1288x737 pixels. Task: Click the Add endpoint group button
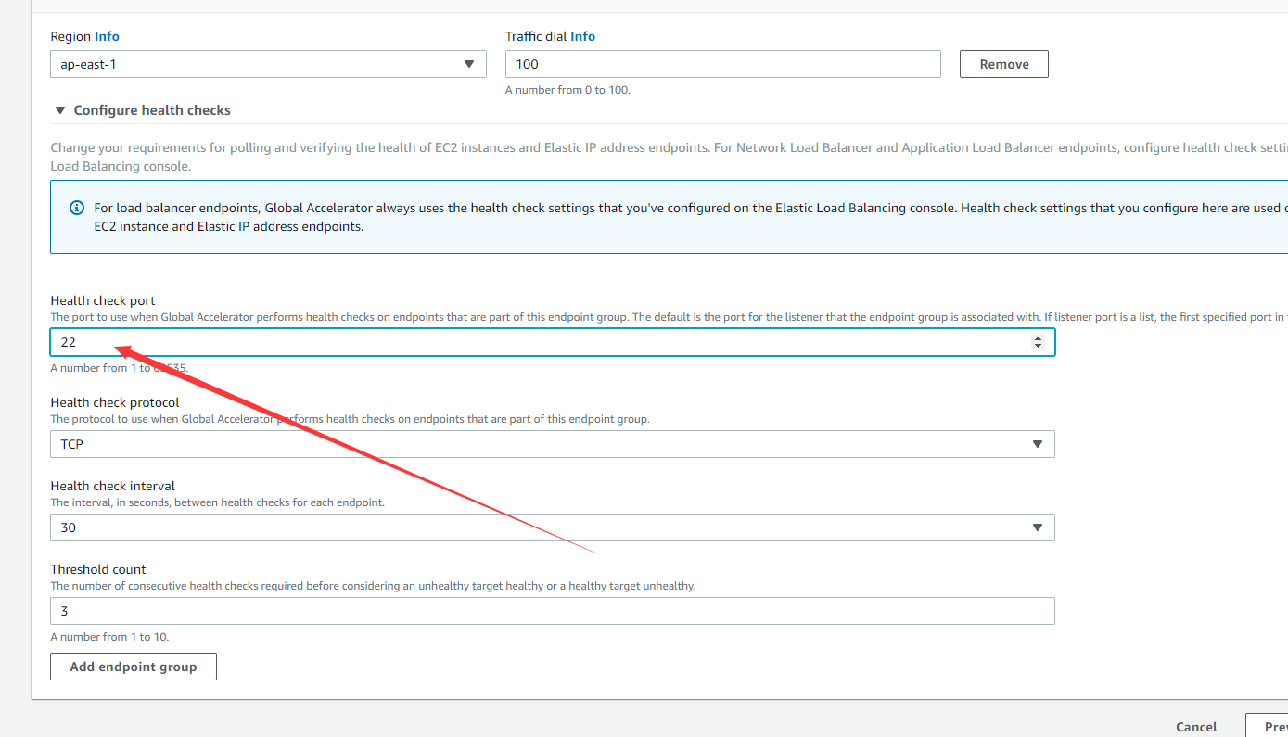point(134,667)
